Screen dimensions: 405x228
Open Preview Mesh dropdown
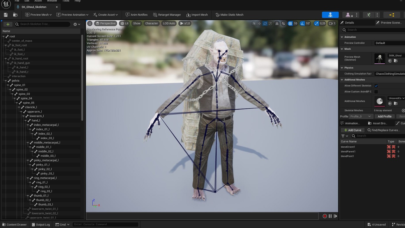pyautogui.click(x=38, y=15)
